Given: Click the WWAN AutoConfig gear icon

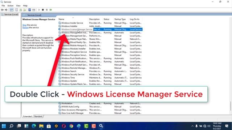Looking at the screenshot, I should (x=59, y=107).
